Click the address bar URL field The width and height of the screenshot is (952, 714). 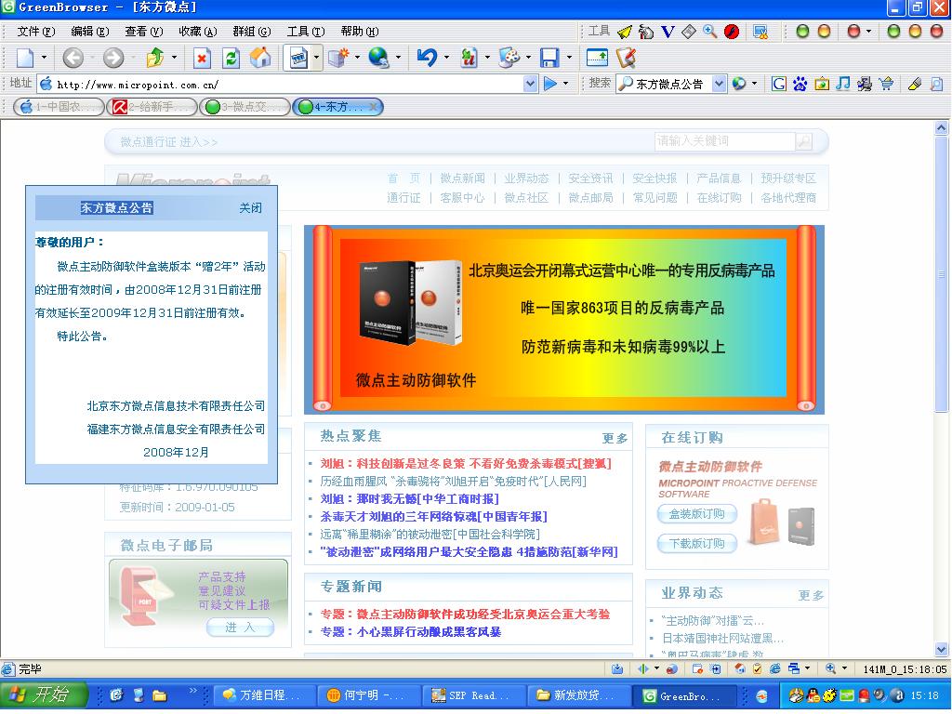click(288, 85)
